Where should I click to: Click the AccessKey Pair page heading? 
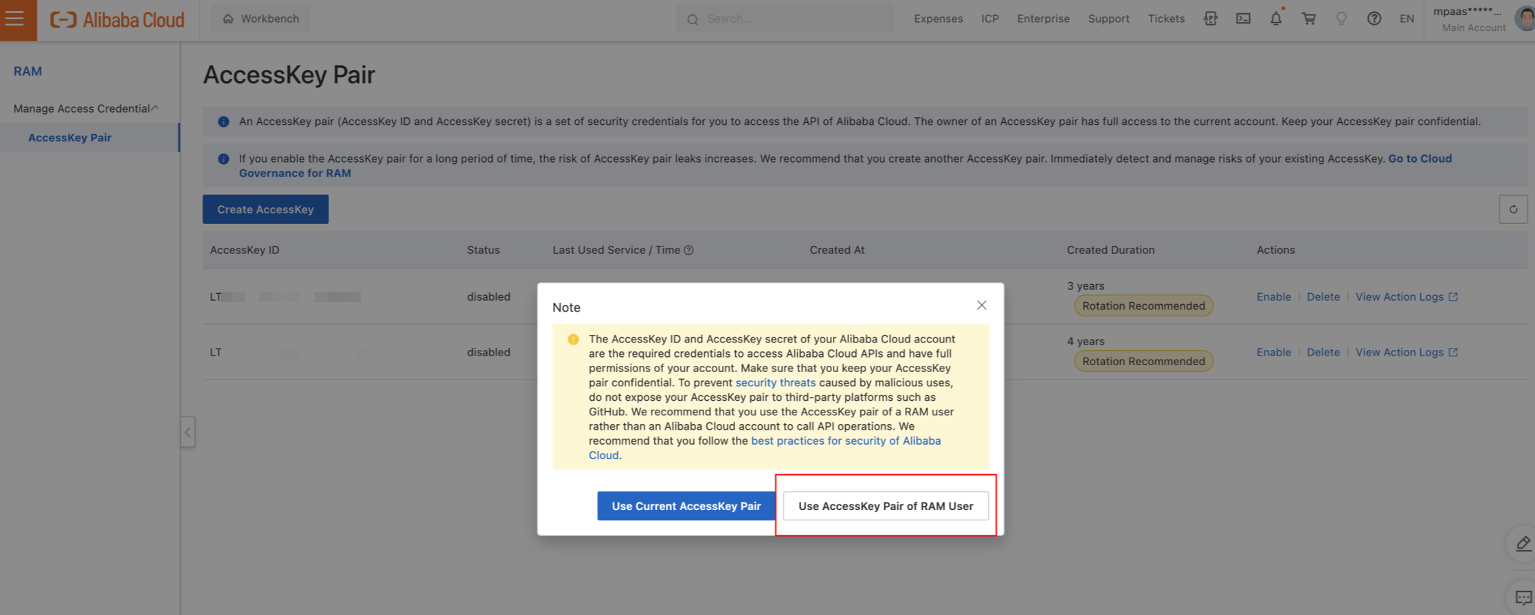click(x=289, y=75)
